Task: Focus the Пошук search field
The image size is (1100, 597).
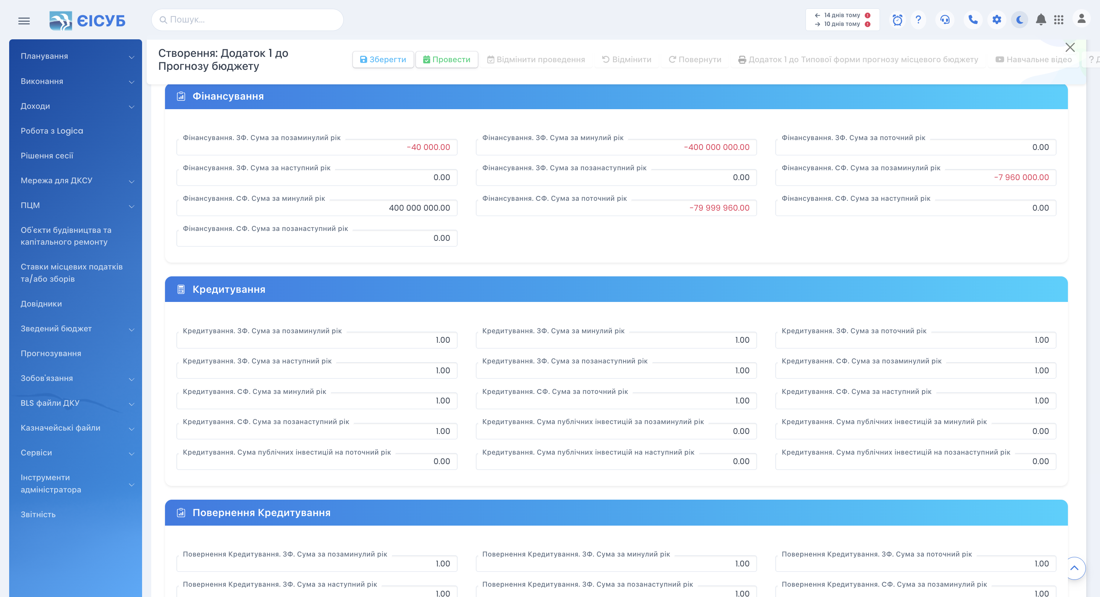Action: click(x=247, y=19)
